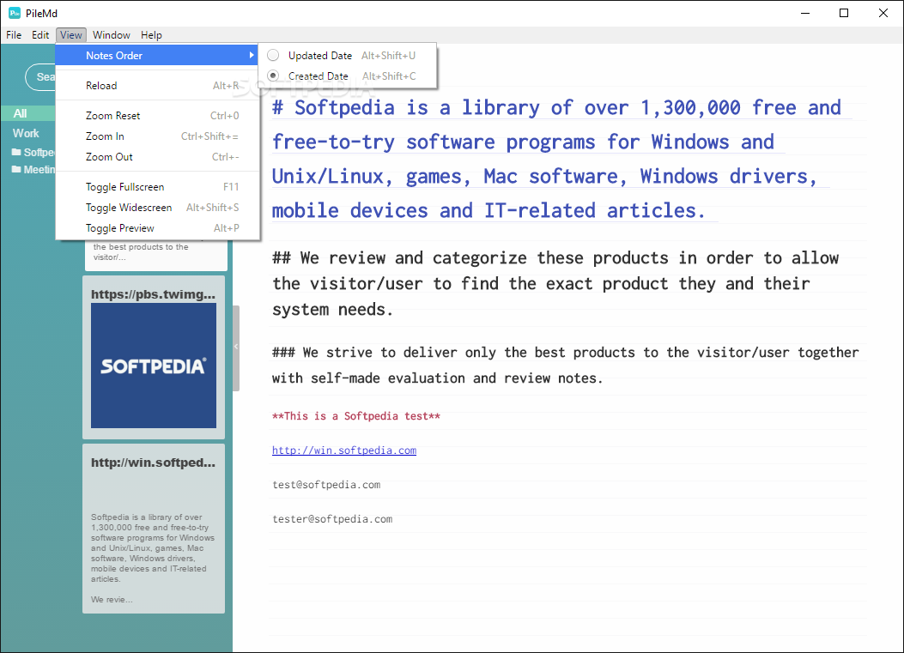Screen dimensions: 904x653
Task: Click the '## We review and categorize' heading
Action: point(555,283)
